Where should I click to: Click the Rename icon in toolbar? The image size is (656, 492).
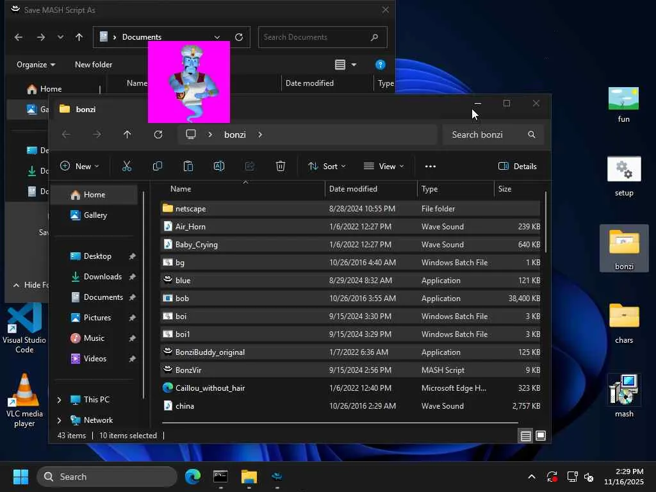point(219,167)
